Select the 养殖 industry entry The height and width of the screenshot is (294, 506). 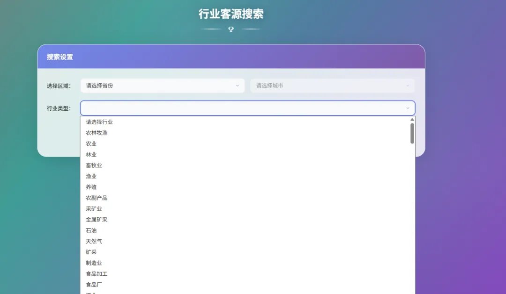(x=90, y=186)
